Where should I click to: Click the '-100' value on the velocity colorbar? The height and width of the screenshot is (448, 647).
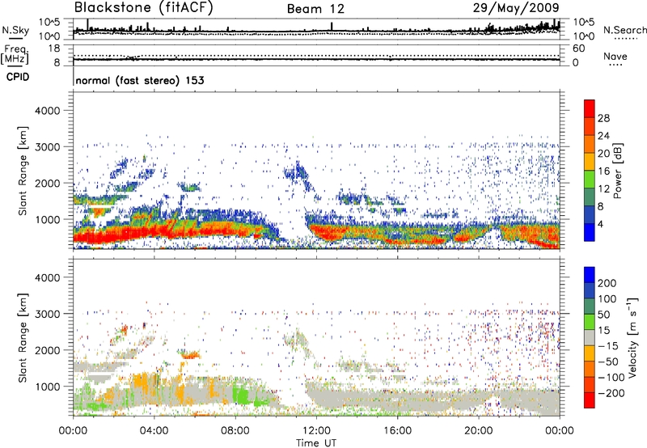[611, 378]
